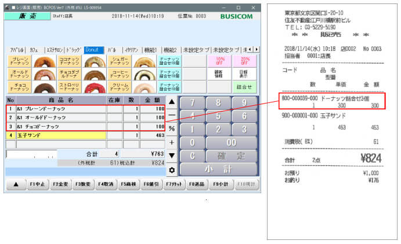This screenshot has width=401, height=244.
Task: Apply the 10% OFF discount button
Action: pos(220,61)
